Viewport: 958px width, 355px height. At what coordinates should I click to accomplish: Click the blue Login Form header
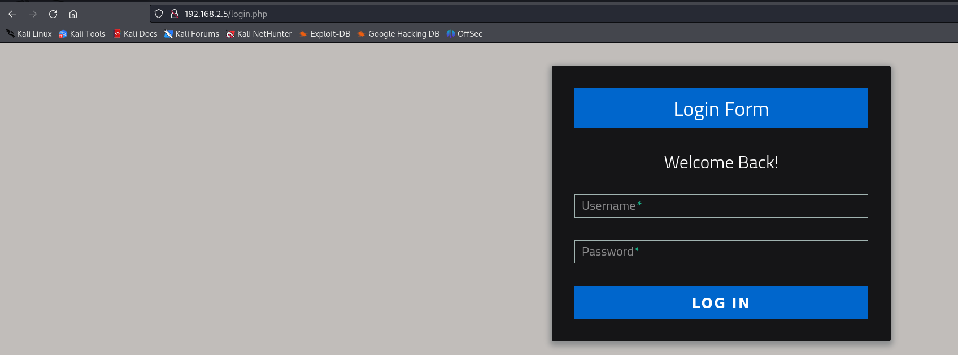click(x=721, y=109)
